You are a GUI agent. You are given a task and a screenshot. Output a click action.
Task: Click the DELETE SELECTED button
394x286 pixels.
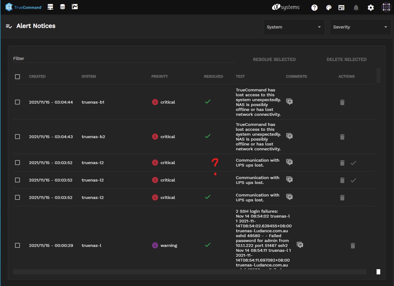(347, 59)
